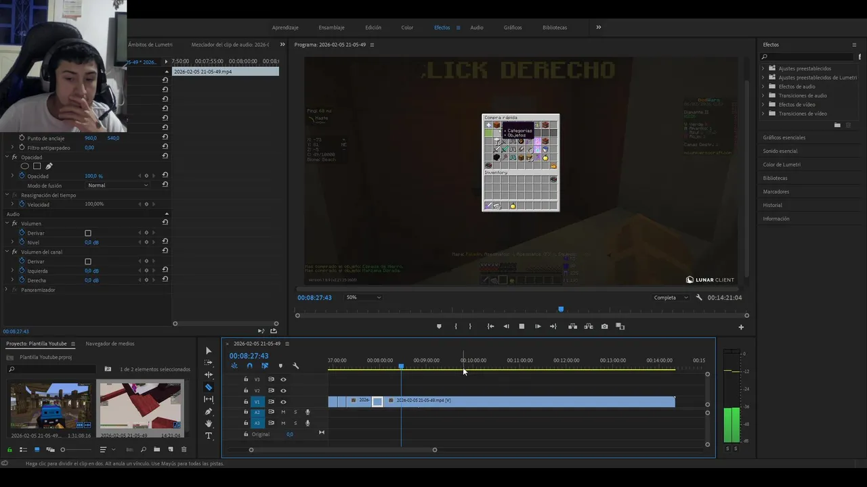Select the Slip tool
This screenshot has height=487, width=867.
[209, 399]
